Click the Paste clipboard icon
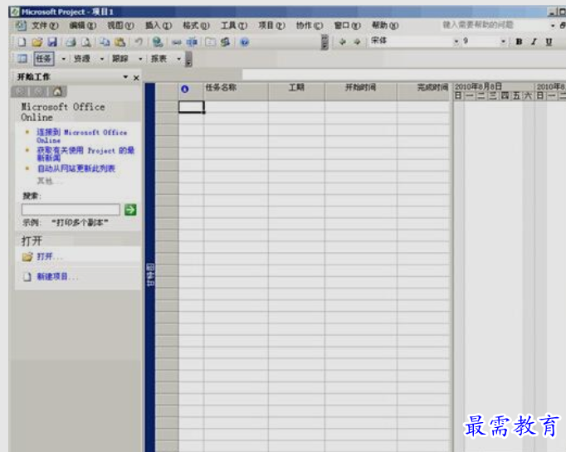566x452 pixels. 120,42
